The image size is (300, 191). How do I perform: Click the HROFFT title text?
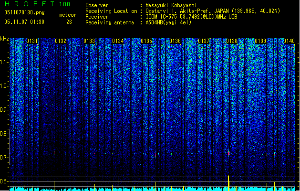point(29,4)
